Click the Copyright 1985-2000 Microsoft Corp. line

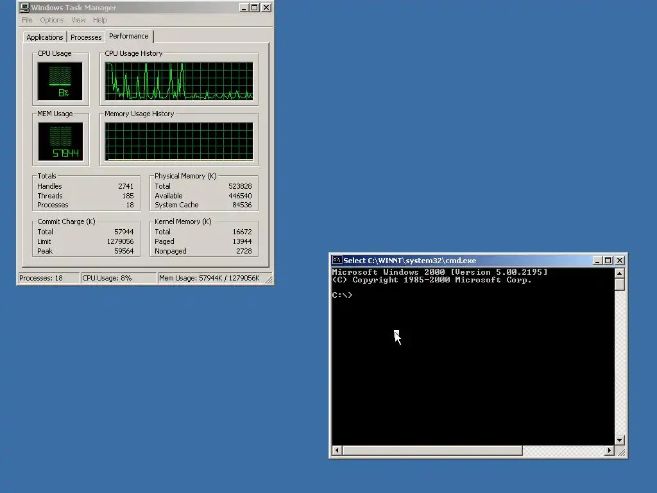(x=432, y=280)
